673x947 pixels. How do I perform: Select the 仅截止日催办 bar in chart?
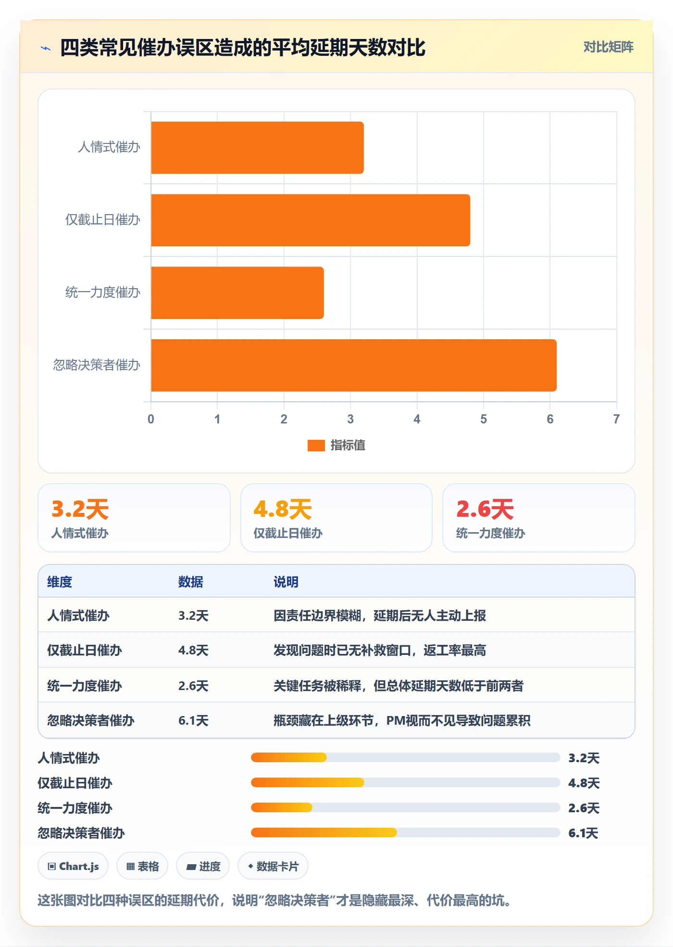coord(311,220)
